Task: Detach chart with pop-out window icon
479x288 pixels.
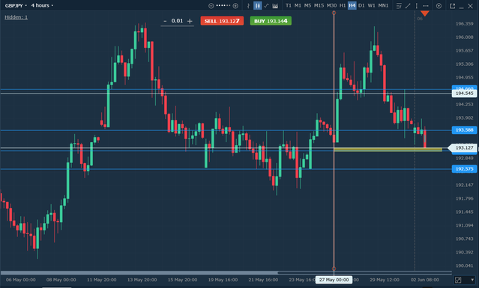Action: click(453, 6)
